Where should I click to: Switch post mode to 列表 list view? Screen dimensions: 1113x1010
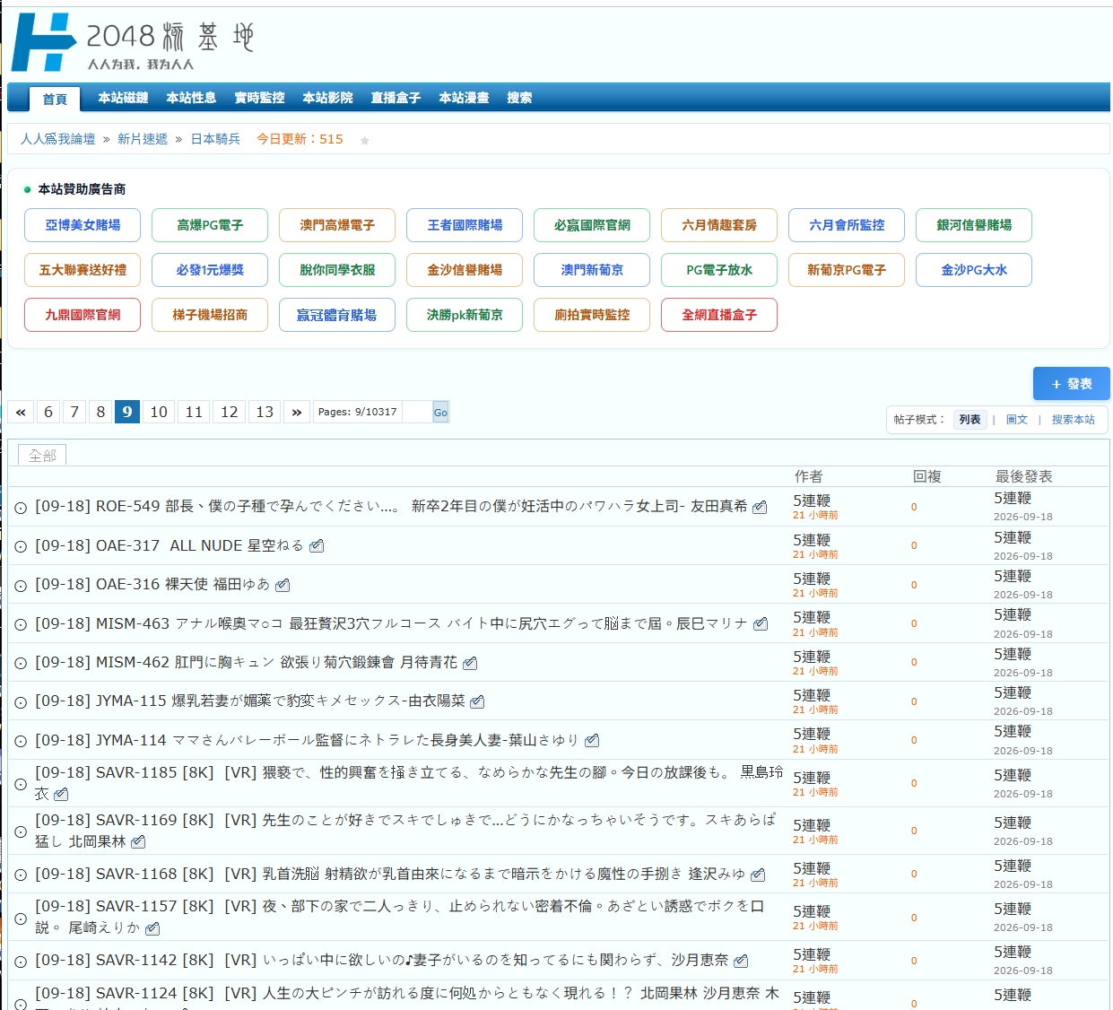[x=970, y=420]
